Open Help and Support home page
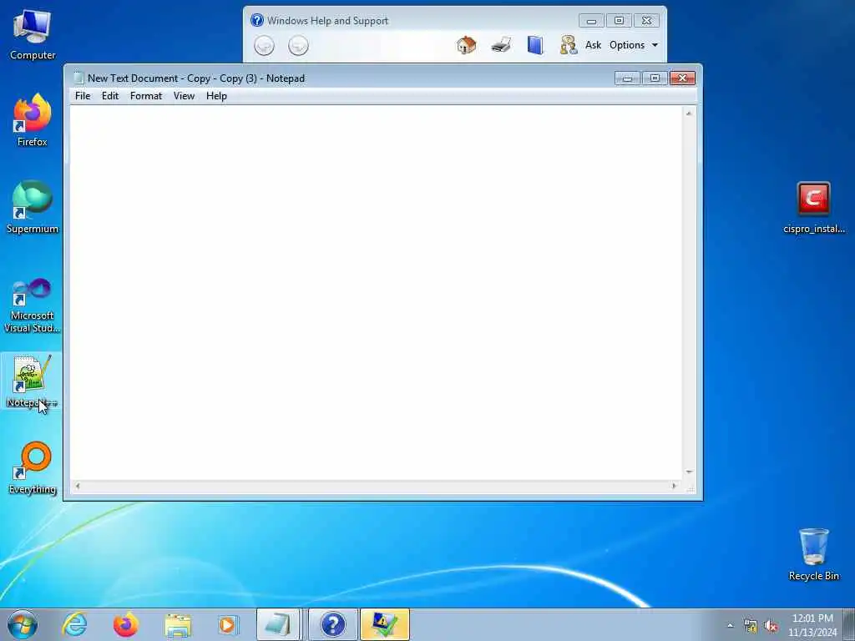 (x=466, y=45)
